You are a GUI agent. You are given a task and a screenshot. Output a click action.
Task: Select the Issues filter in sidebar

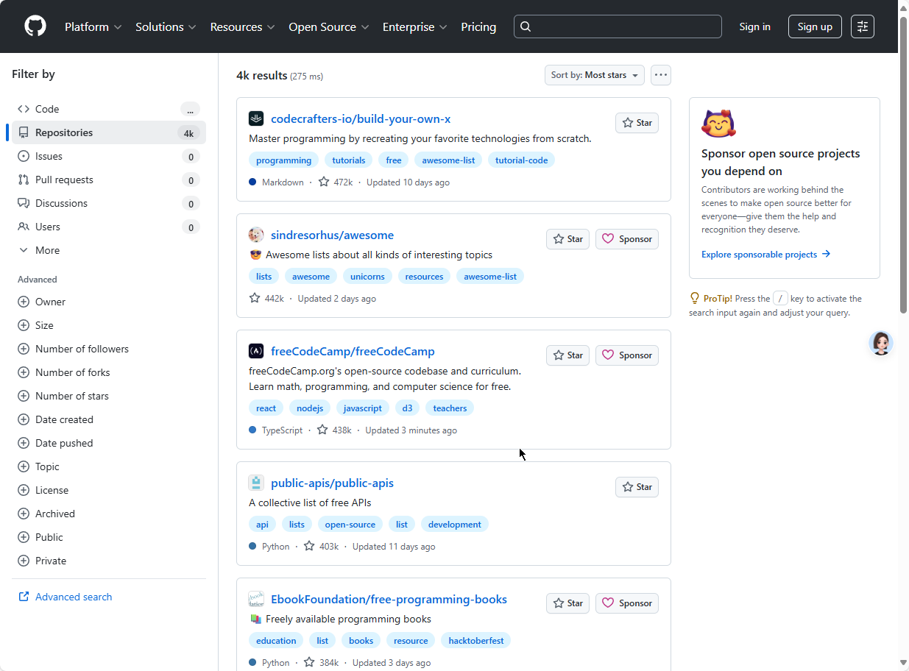coord(49,156)
